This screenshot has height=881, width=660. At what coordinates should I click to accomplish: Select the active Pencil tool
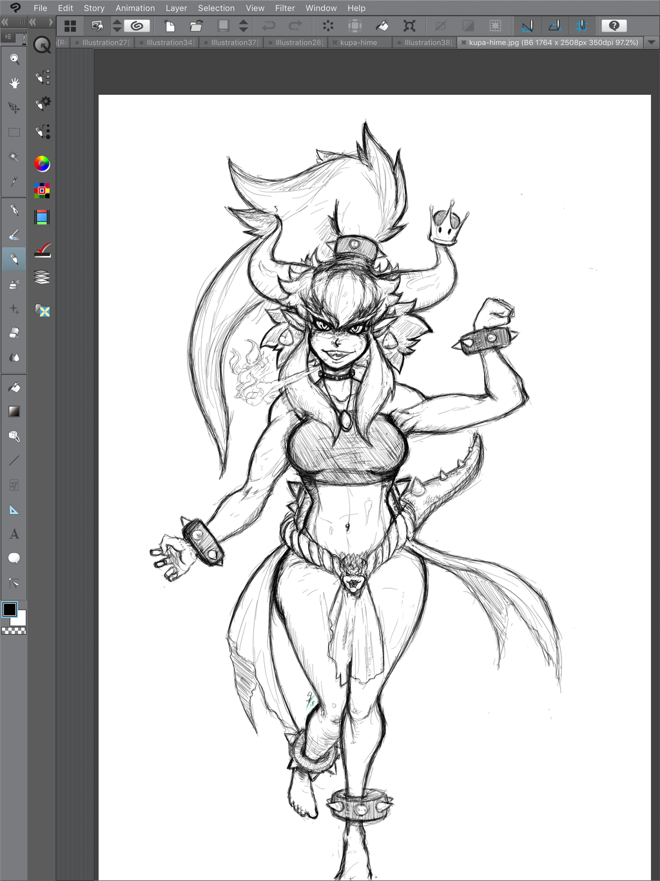14,259
